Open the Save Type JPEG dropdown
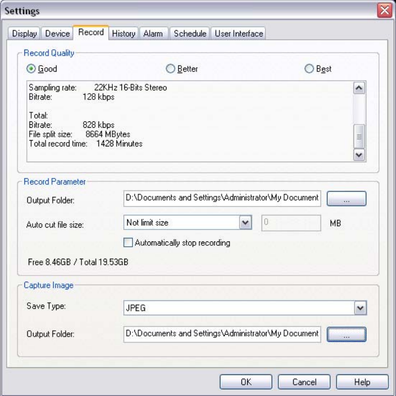 tap(361, 308)
